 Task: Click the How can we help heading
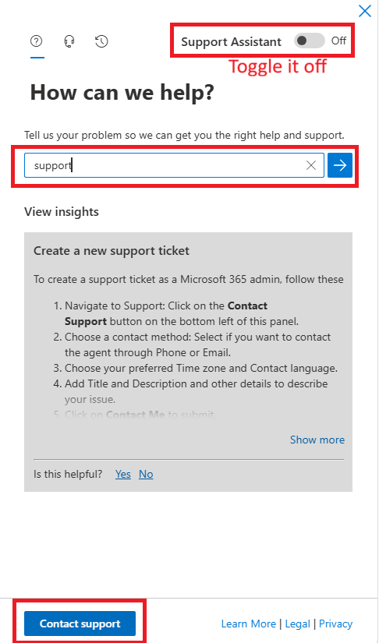pyautogui.click(x=122, y=93)
